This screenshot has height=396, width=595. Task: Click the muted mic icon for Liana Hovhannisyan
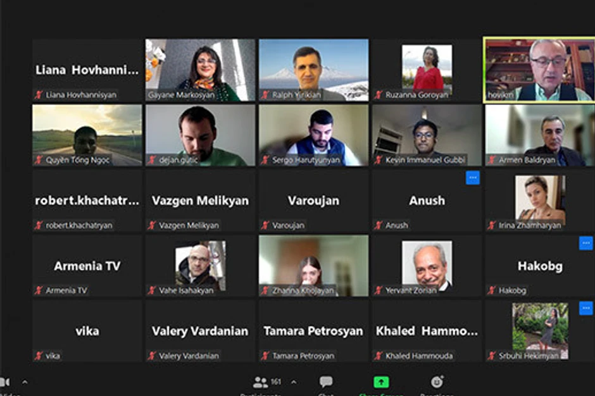39,94
